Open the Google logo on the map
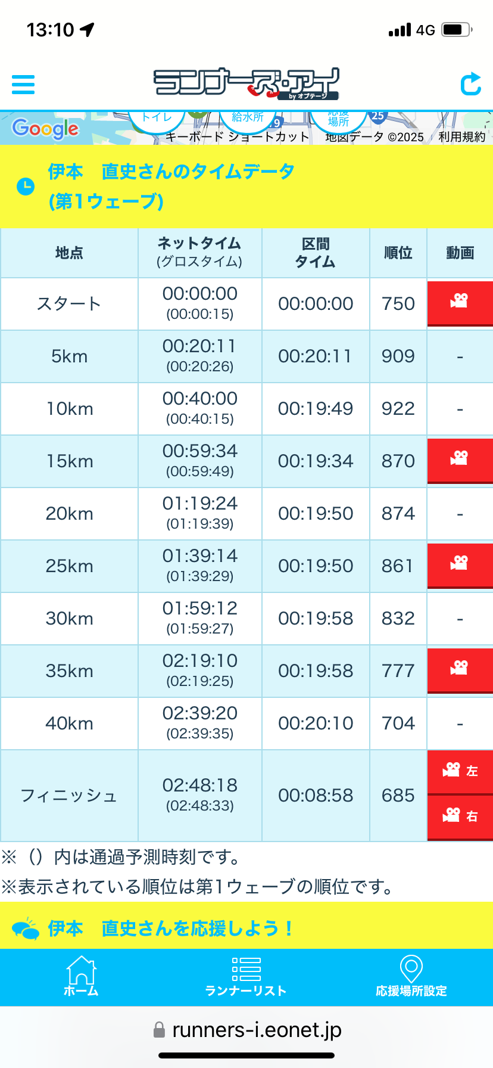The image size is (493, 1068). click(x=45, y=128)
